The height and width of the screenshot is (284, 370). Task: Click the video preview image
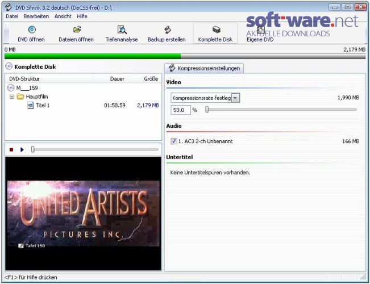(x=84, y=214)
